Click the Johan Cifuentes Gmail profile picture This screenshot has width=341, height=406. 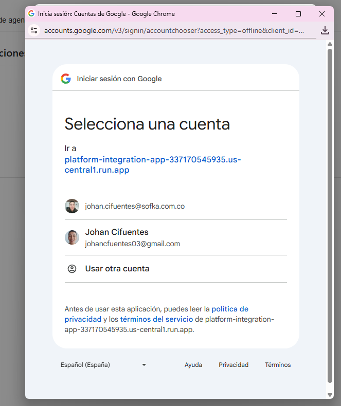[x=72, y=237]
